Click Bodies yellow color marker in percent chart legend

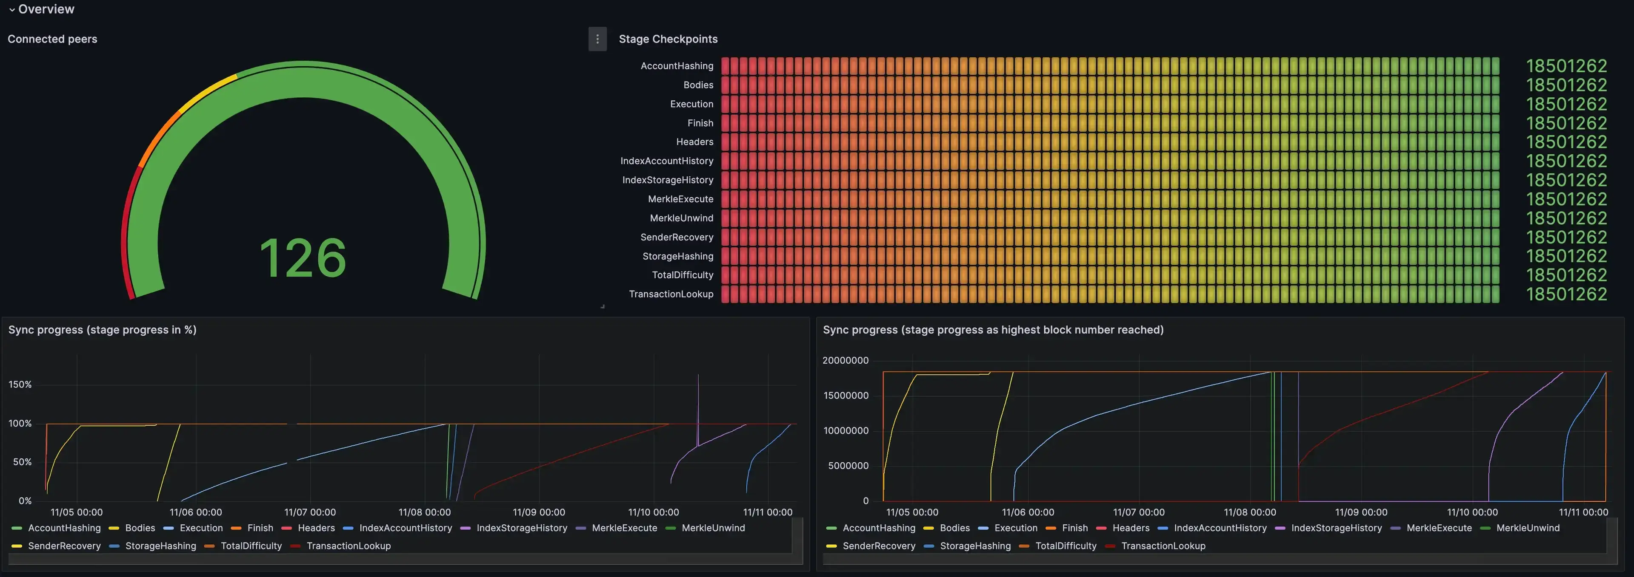pos(114,528)
